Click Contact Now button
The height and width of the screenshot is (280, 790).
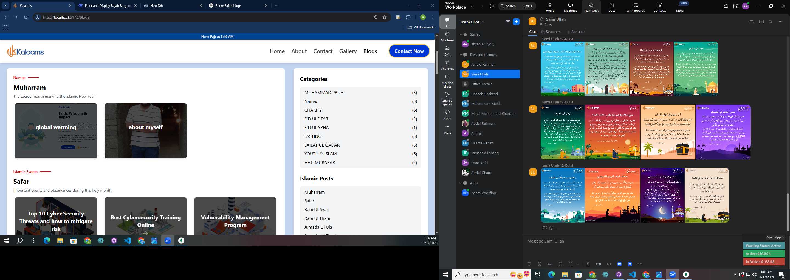[409, 51]
